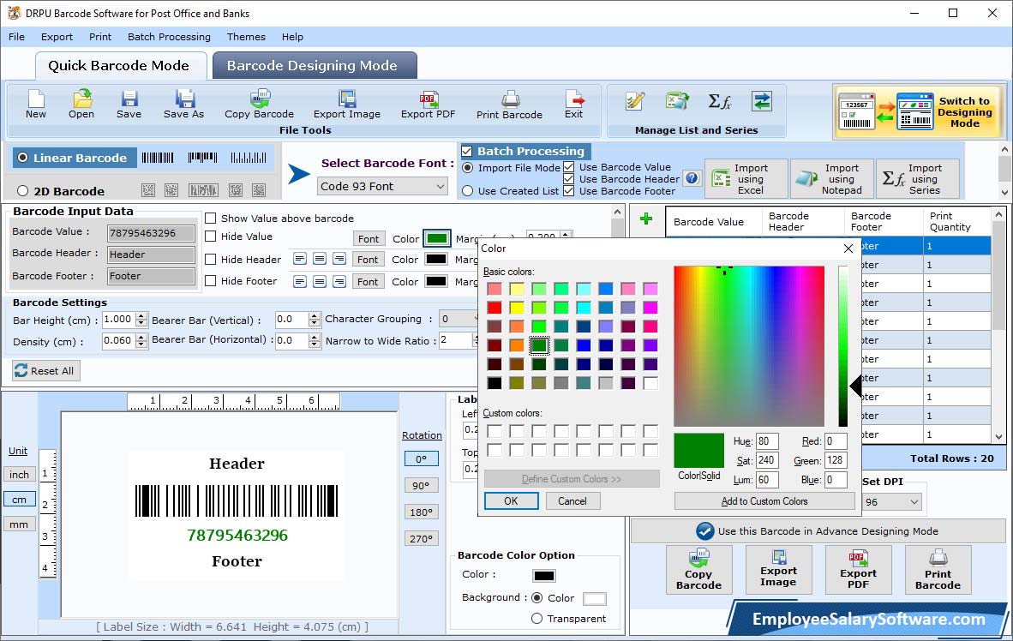Click large Export Image button at bottom
This screenshot has height=641, width=1013.
tap(778, 569)
